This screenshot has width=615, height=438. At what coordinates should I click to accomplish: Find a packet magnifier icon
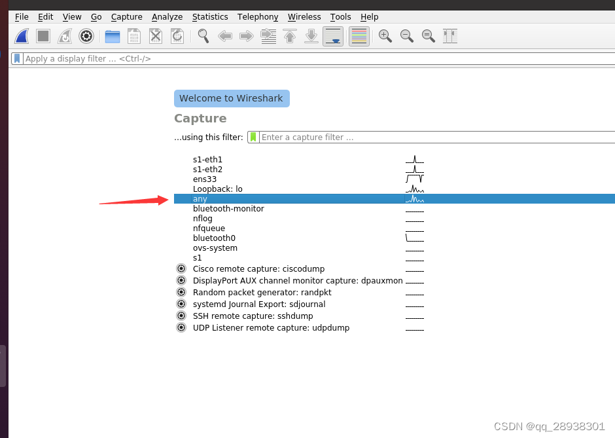click(203, 36)
